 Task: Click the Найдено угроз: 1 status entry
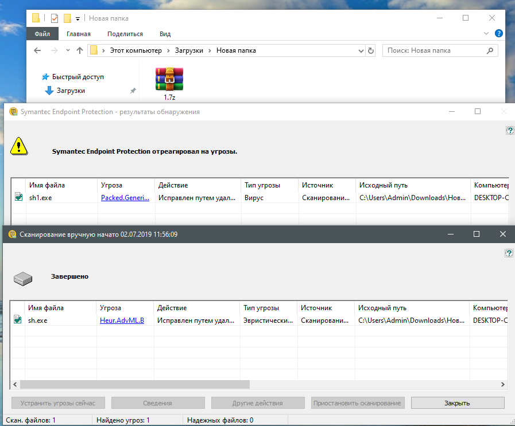pyautogui.click(x=123, y=420)
